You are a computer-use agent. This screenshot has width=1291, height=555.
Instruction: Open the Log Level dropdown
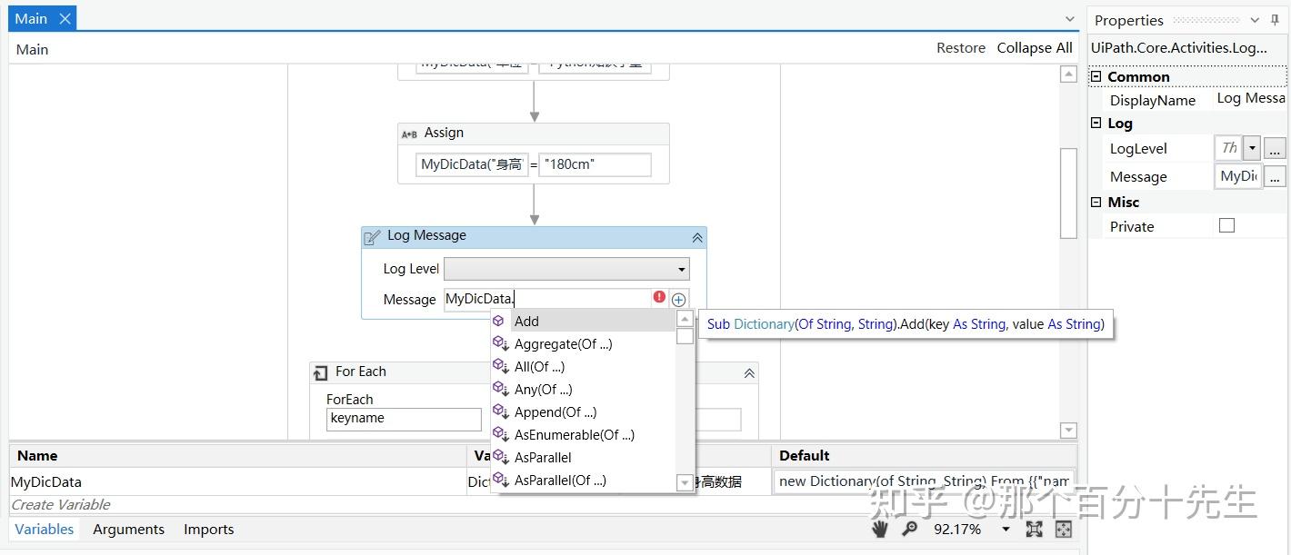tap(681, 269)
